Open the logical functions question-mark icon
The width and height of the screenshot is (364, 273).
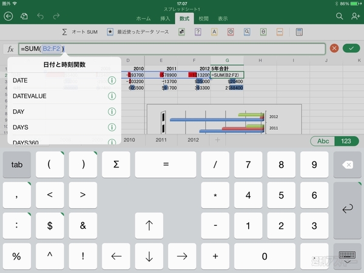pos(198,32)
